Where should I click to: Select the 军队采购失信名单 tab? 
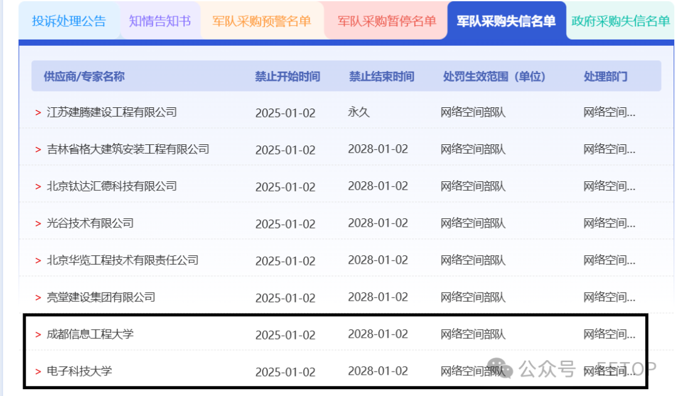pyautogui.click(x=507, y=21)
